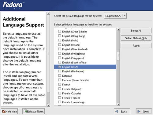Uncheck the English (USA) checkbox
Image resolution: width=153 pixels, height=115 pixels.
[59, 67]
